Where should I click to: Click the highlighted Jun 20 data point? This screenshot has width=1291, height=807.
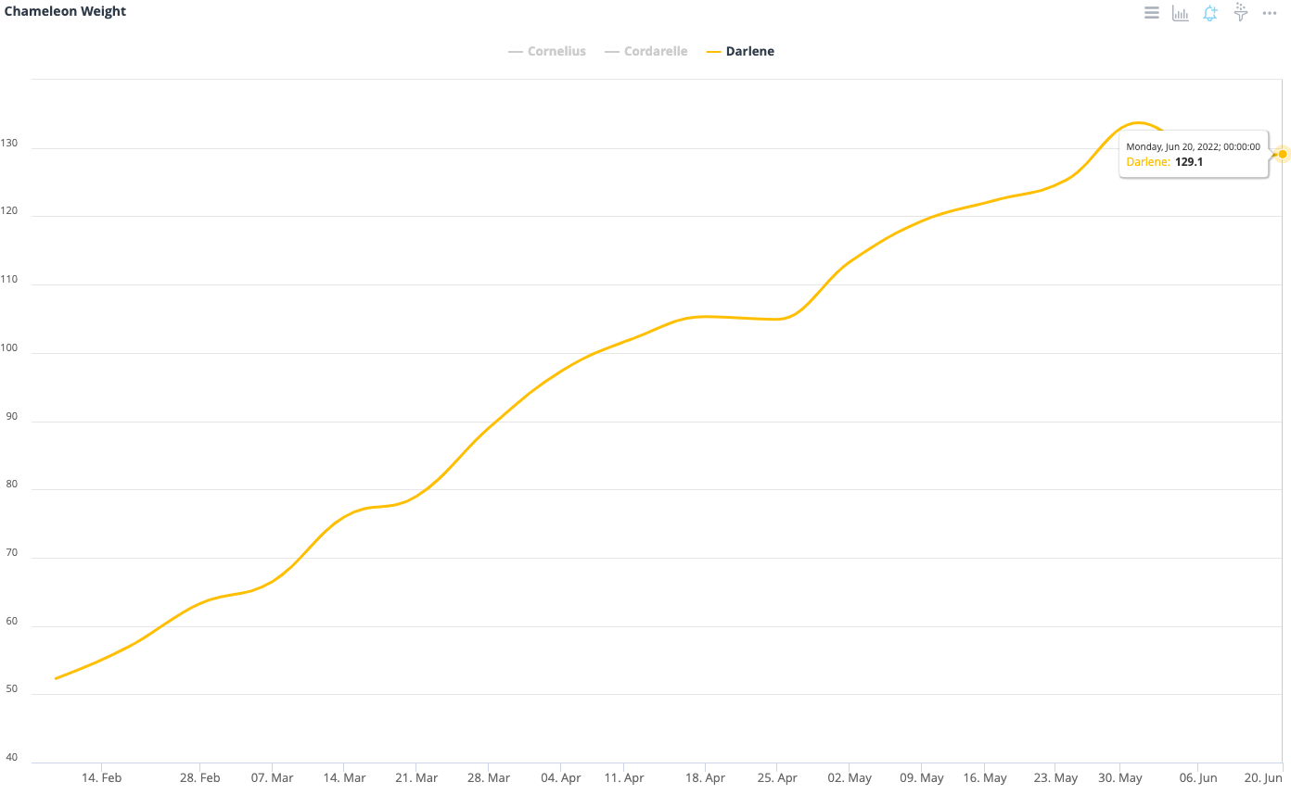[x=1283, y=154]
